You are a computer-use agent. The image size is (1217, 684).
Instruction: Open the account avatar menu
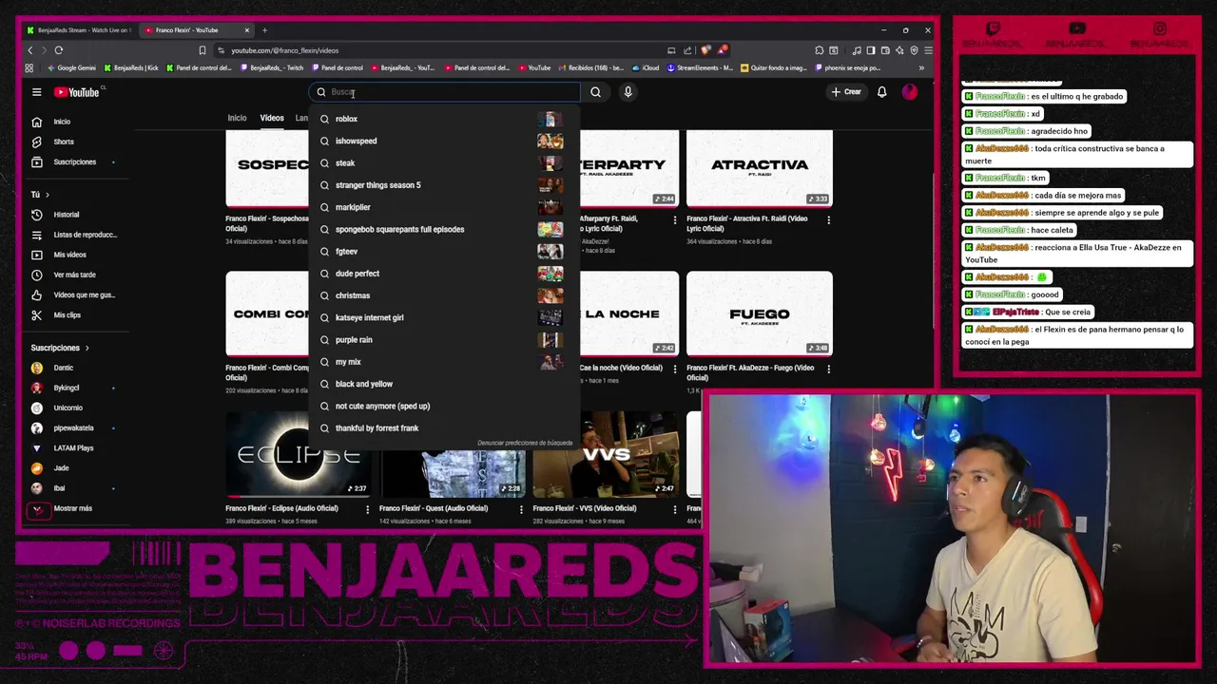pyautogui.click(x=910, y=92)
